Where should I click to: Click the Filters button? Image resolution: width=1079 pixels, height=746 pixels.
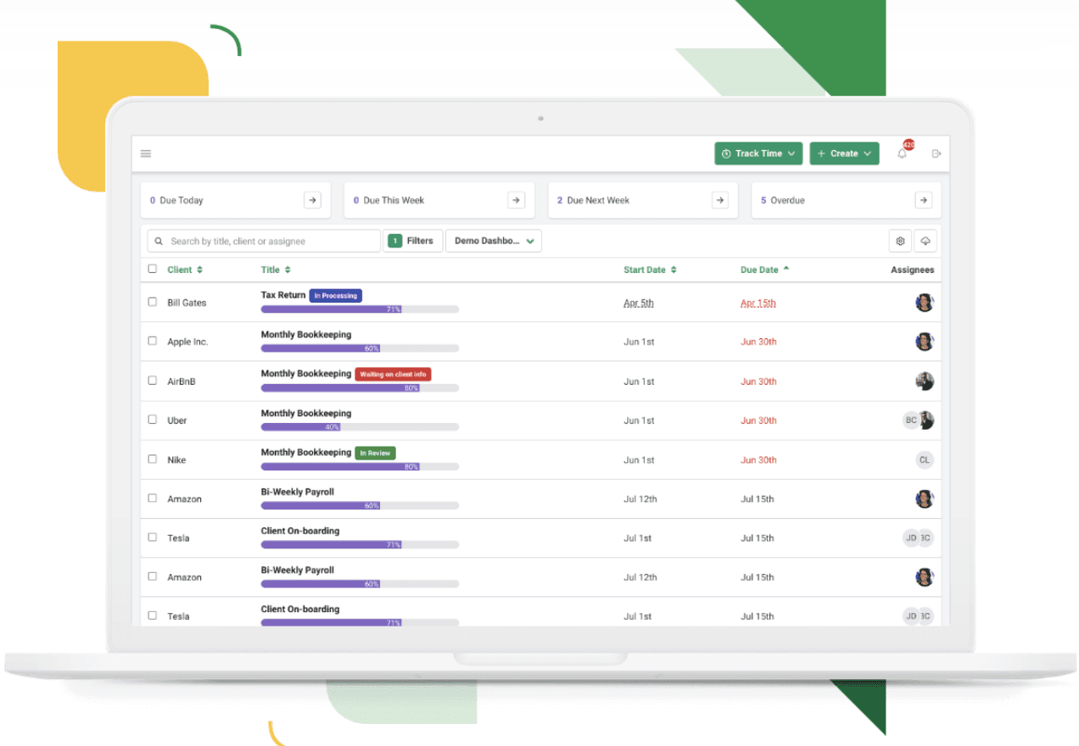coord(413,242)
